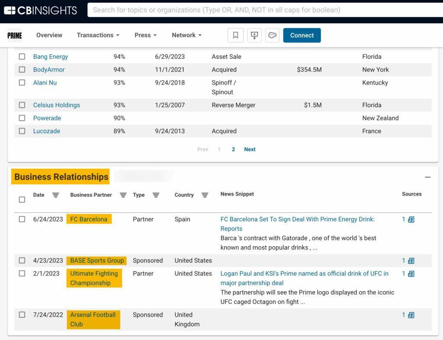Open the Lucozade profile link

coord(47,131)
